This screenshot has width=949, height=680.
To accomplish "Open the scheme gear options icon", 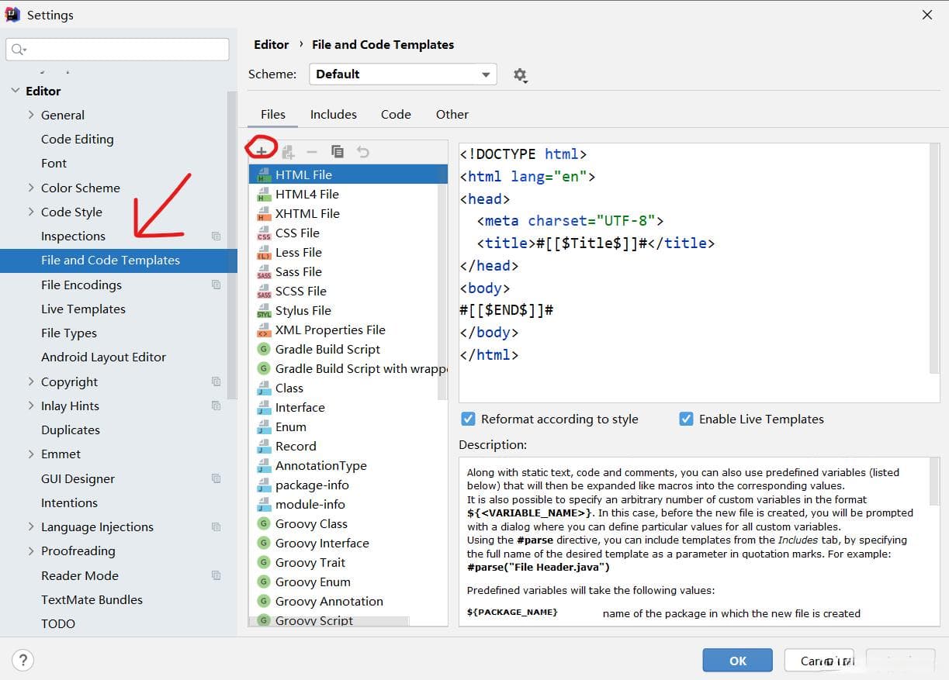I will pyautogui.click(x=520, y=75).
